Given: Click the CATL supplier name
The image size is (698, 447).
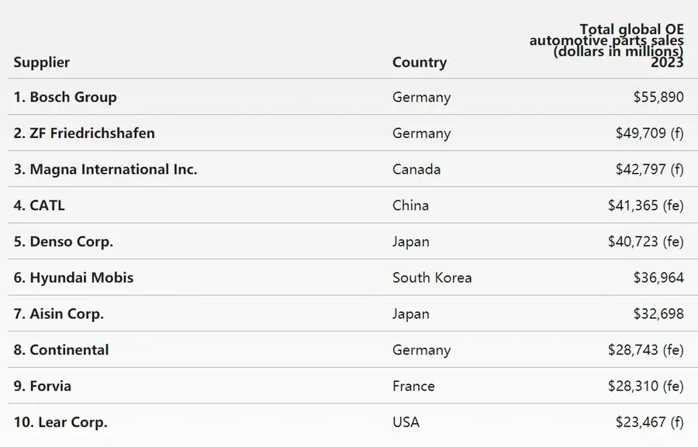Looking at the screenshot, I should coord(40,205).
